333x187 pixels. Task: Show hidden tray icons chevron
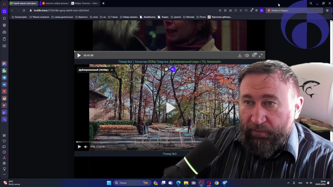[x=288, y=183]
